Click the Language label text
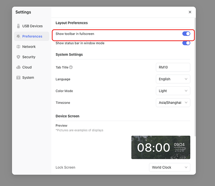The height and width of the screenshot is (186, 215). coord(63,79)
